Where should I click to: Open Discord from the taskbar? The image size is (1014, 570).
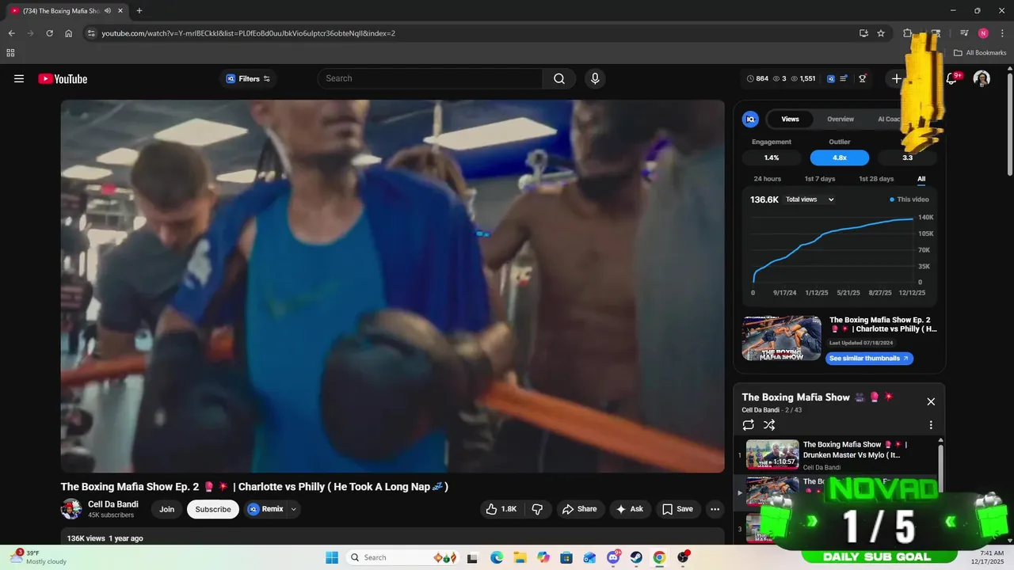click(x=613, y=557)
